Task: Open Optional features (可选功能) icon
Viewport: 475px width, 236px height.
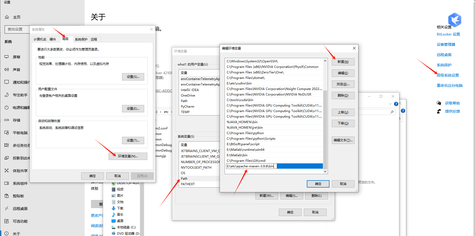Action: (7, 221)
